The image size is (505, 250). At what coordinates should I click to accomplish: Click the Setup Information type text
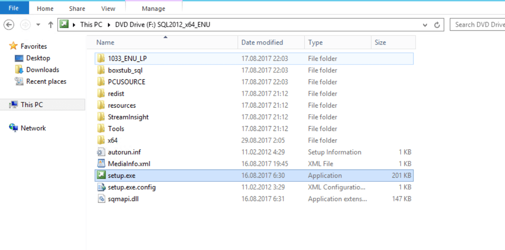pos(335,152)
